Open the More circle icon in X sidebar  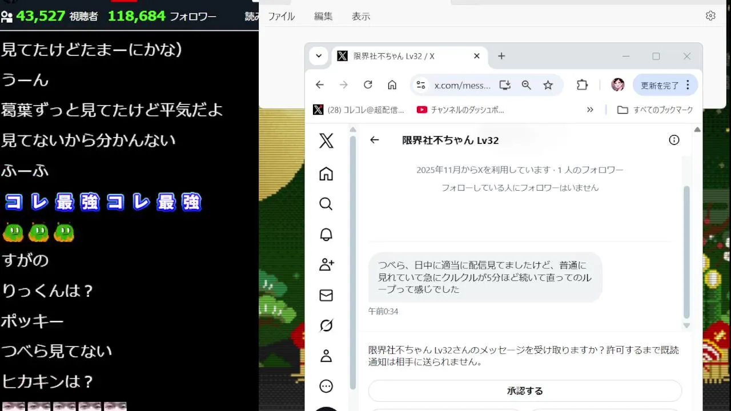point(326,386)
